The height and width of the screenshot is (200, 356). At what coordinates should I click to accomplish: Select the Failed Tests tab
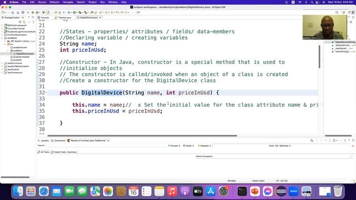coord(58,152)
